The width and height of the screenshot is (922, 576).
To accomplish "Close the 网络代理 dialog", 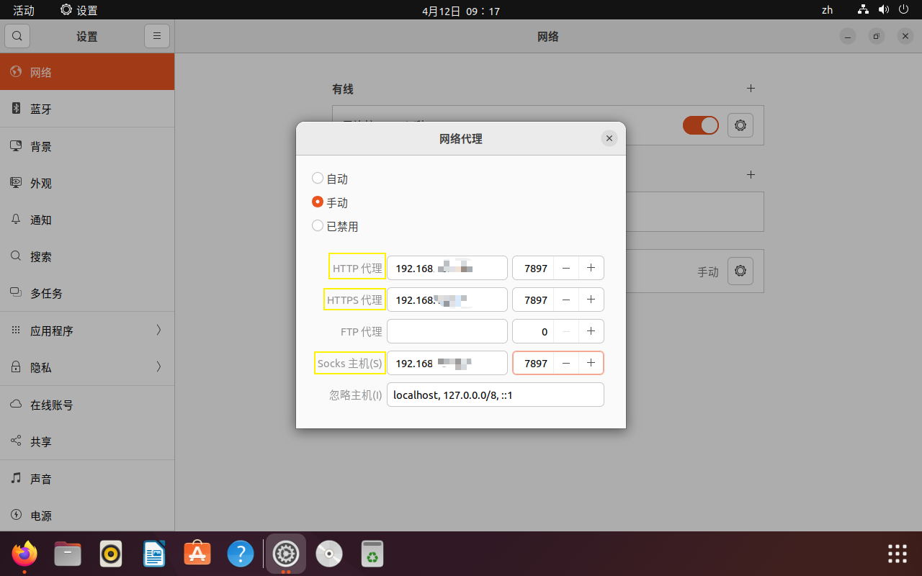I will point(609,138).
